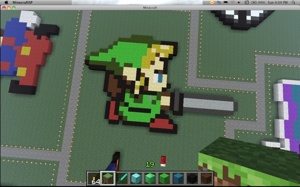The width and height of the screenshot is (300, 187).
Task: Click the green experience level number 19
Action: click(150, 164)
